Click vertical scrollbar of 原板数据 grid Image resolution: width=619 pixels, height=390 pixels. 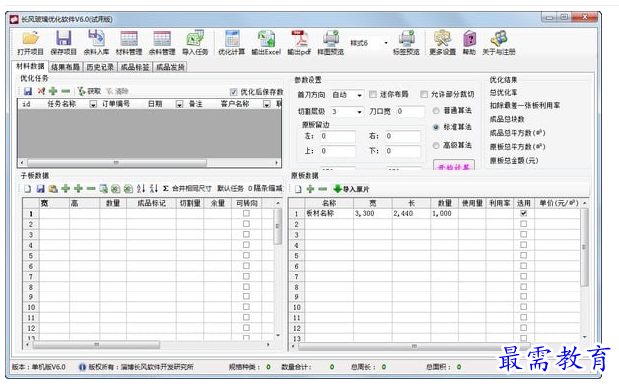(584, 247)
